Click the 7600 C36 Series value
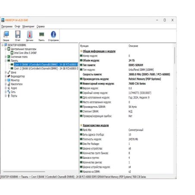The height and width of the screenshot is (195, 195). pos(137,84)
